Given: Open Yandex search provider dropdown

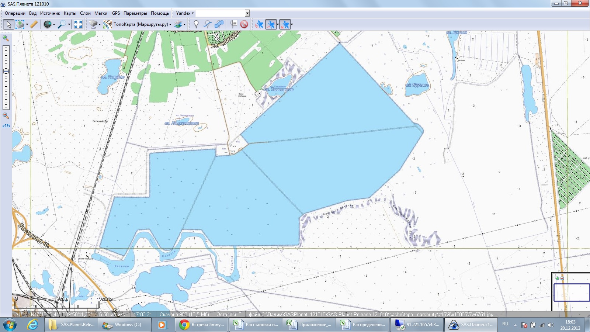Looking at the screenshot, I should 185,13.
